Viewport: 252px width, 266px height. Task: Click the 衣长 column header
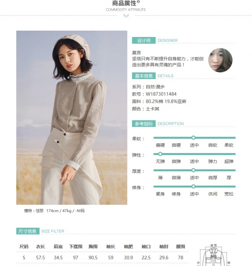click(41, 246)
